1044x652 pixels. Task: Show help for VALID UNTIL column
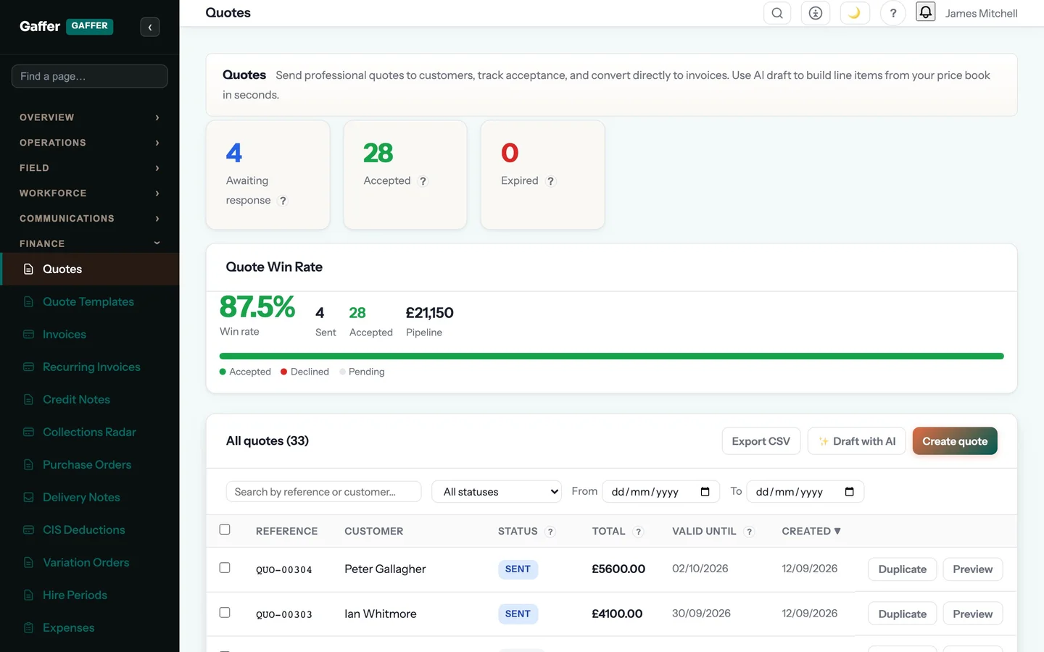point(749,532)
